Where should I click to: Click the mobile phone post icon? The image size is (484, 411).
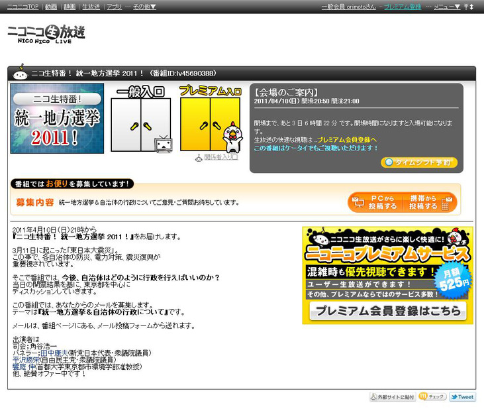(x=446, y=204)
